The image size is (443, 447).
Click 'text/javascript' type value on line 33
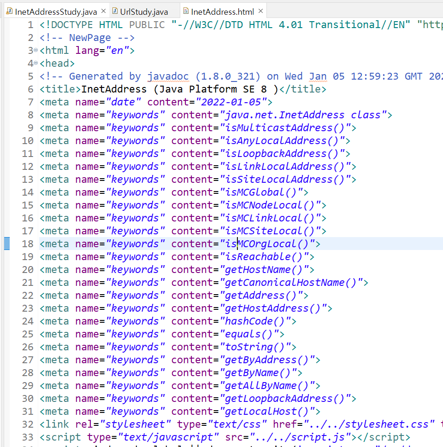coord(168,437)
